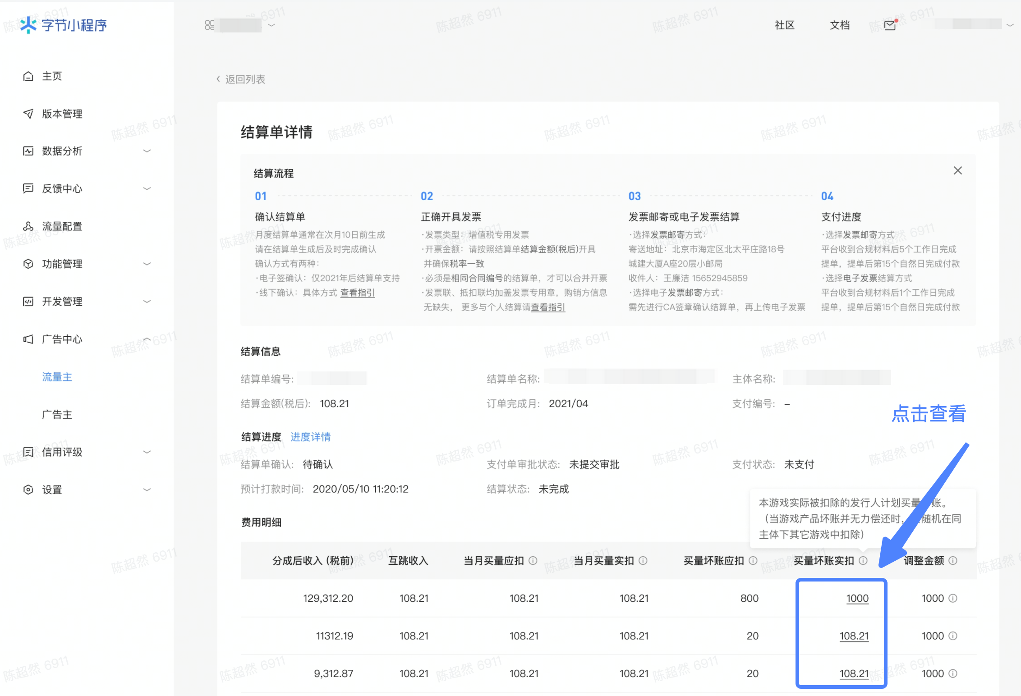Open 版本管理 in the sidebar
1021x696 pixels.
[x=62, y=114]
